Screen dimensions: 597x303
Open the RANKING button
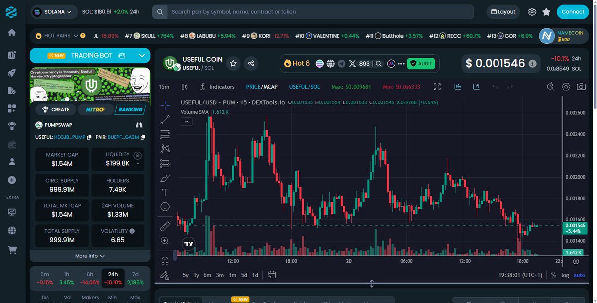click(x=130, y=109)
